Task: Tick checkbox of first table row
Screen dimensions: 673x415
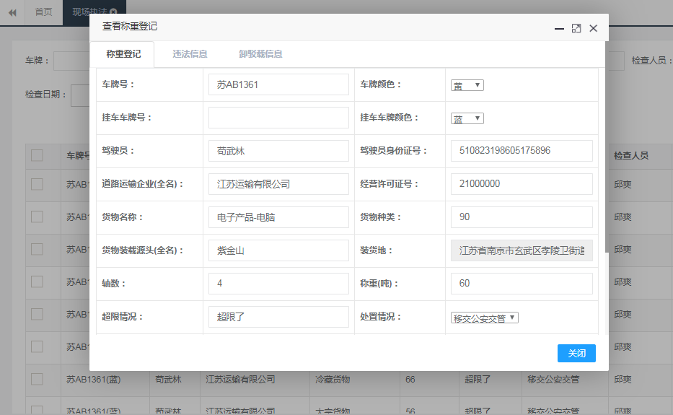Action: coord(37,184)
